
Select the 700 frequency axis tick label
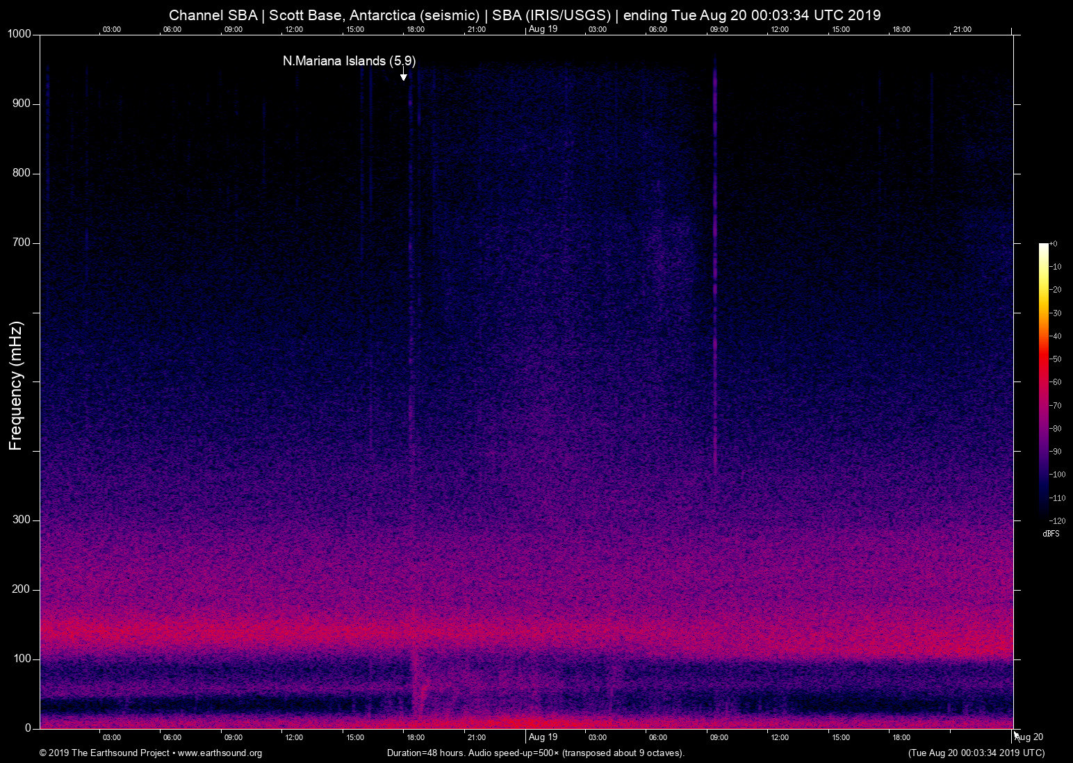(x=22, y=243)
